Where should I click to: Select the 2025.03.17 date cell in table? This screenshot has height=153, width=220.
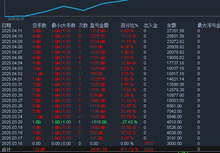coord(12,138)
